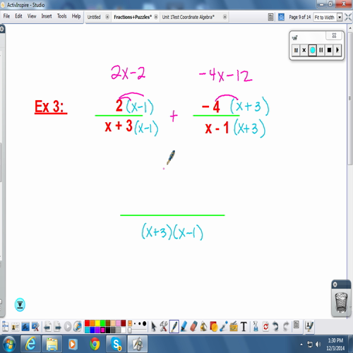Switch to the Untitled flipchart tab

coord(94,17)
